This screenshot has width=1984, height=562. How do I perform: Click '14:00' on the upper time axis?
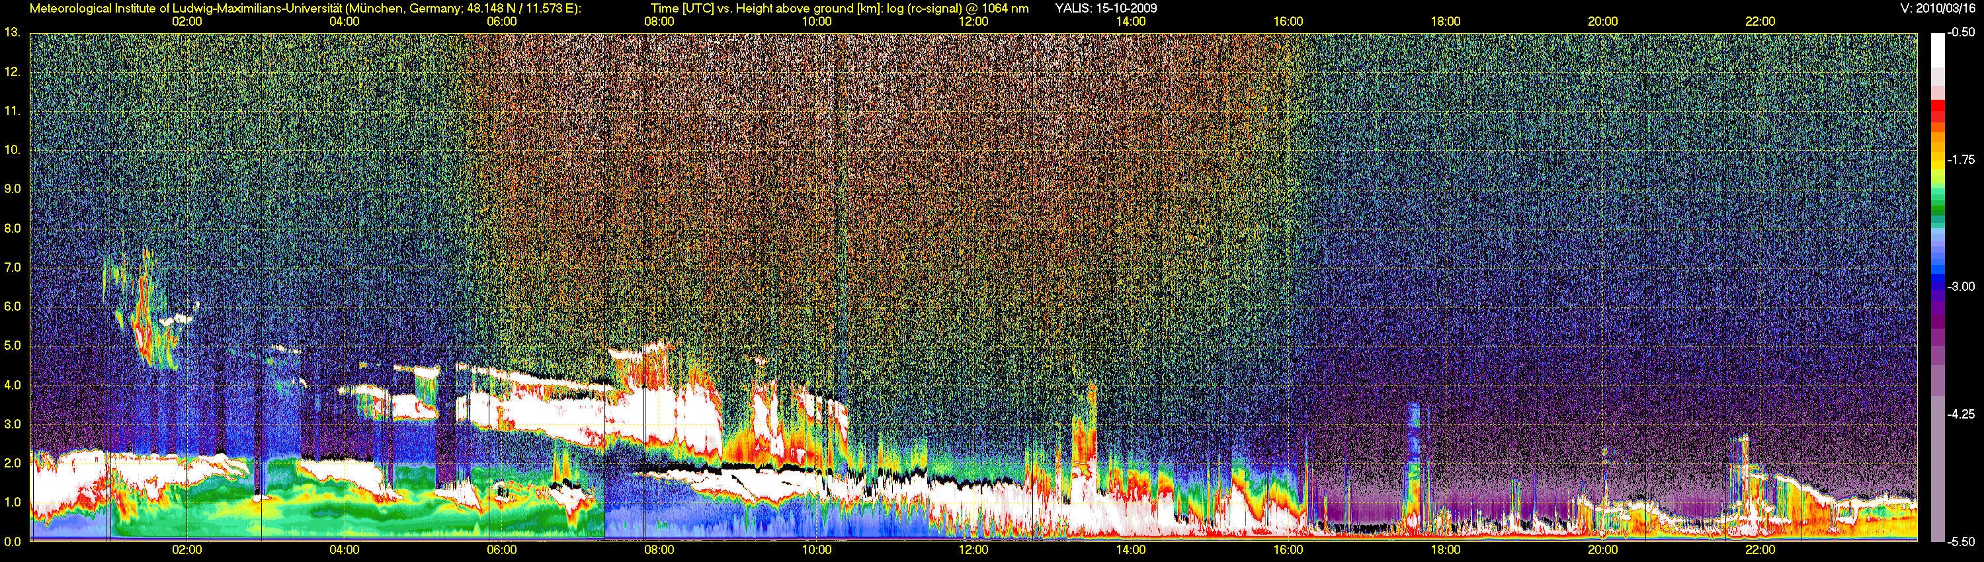(x=1131, y=22)
